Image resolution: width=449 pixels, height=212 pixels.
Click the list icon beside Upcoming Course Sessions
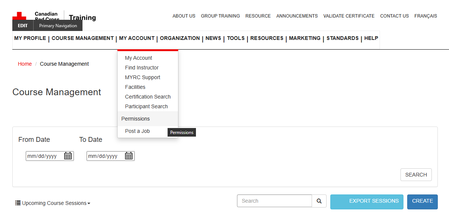pos(18,203)
